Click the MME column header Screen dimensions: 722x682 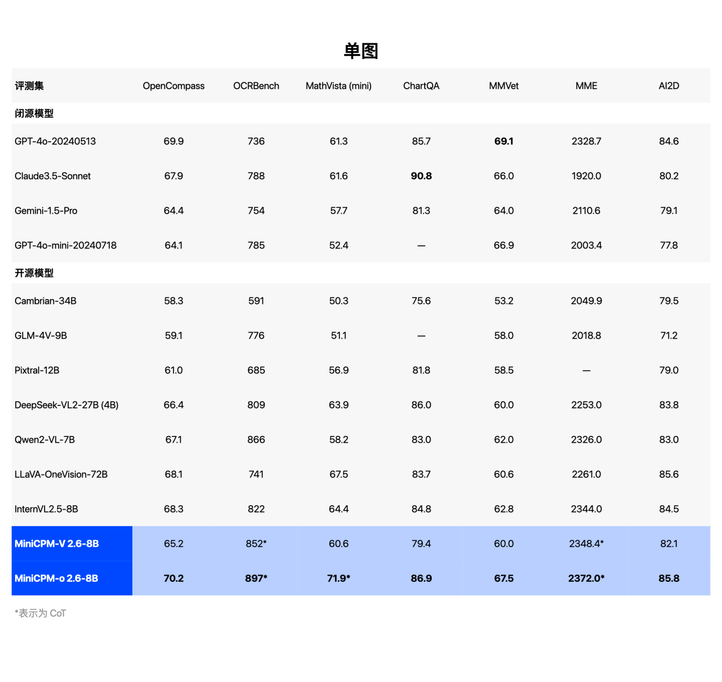586,86
